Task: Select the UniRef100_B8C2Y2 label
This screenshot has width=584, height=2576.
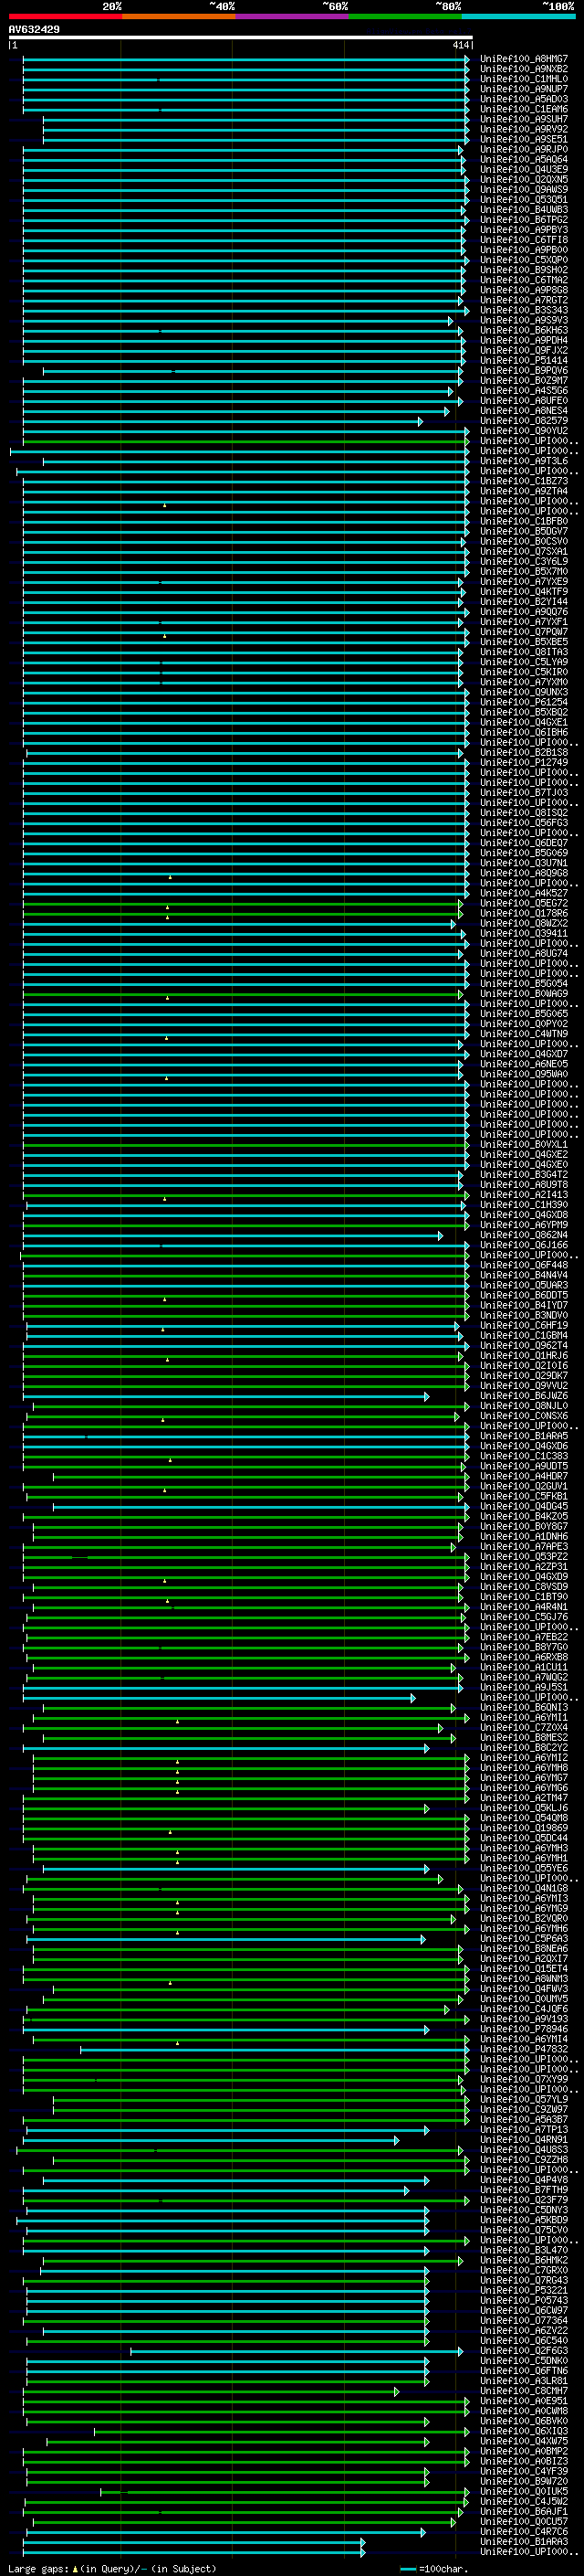Action: click(x=524, y=1748)
